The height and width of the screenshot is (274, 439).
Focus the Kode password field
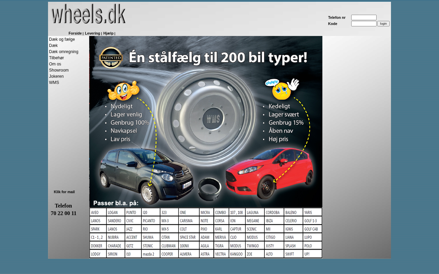364,24
